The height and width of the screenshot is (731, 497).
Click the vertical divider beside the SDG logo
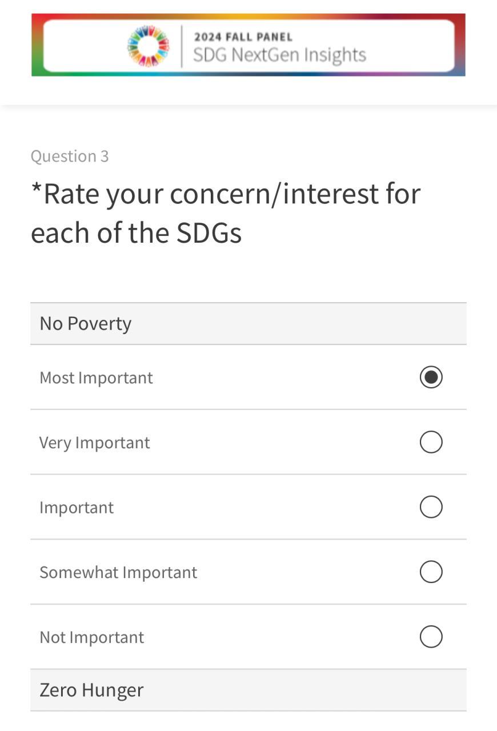182,46
